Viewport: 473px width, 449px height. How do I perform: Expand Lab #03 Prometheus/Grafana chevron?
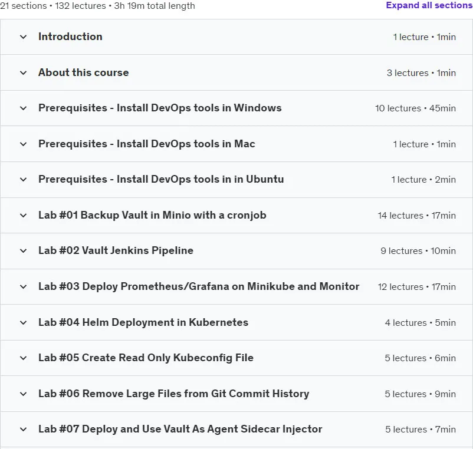click(x=23, y=286)
